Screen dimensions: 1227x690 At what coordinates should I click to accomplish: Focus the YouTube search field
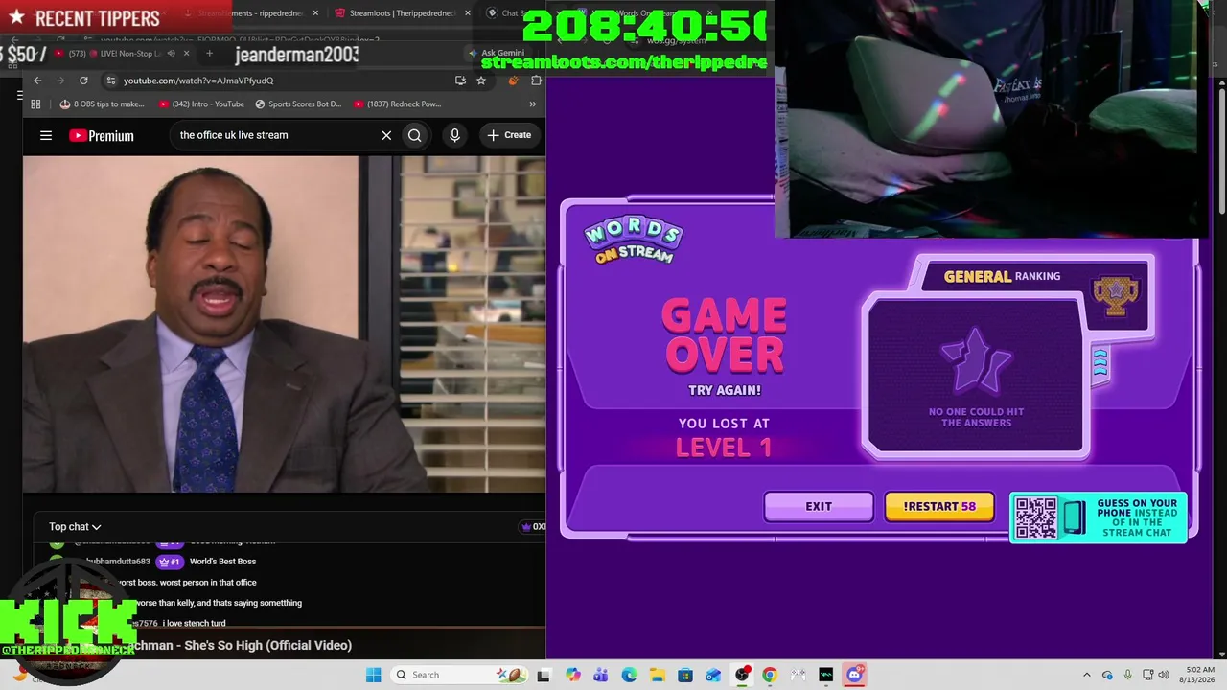click(x=276, y=135)
